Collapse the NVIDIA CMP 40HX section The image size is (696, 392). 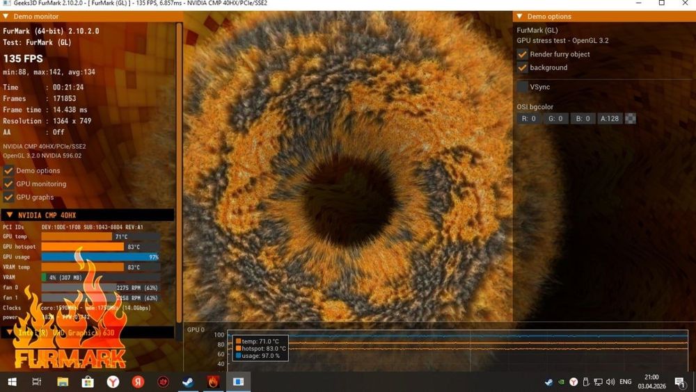click(9, 215)
